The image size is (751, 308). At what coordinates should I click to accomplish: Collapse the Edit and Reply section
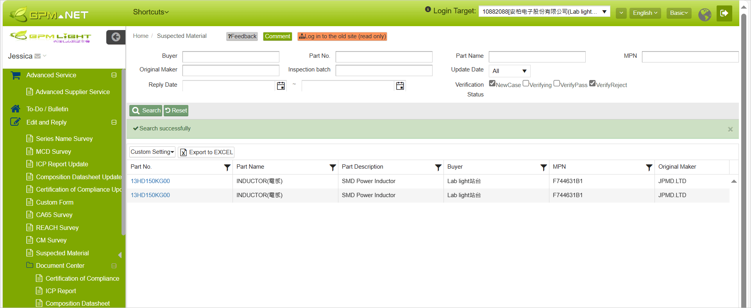[114, 122]
